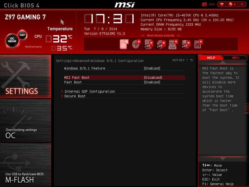Click the Enter: Select hint text
249x187 pixels.
(x=215, y=170)
